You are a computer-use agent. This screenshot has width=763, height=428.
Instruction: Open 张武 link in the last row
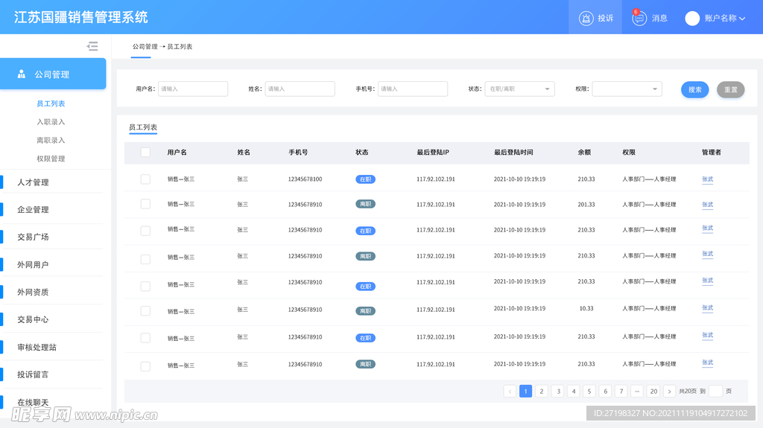coord(708,362)
